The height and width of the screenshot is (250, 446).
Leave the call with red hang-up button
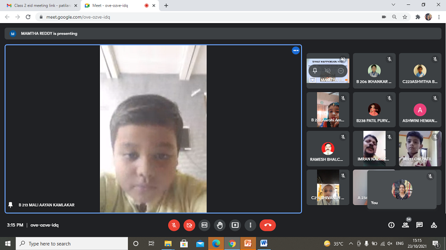[x=268, y=225]
